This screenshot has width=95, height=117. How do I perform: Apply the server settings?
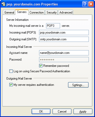tap(83, 112)
